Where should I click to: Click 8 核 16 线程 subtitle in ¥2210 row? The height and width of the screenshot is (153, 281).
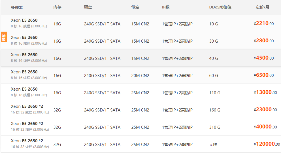[x=29, y=26]
